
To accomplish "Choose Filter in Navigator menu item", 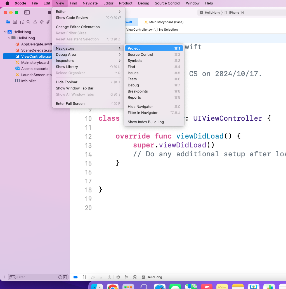I will click(x=154, y=113).
